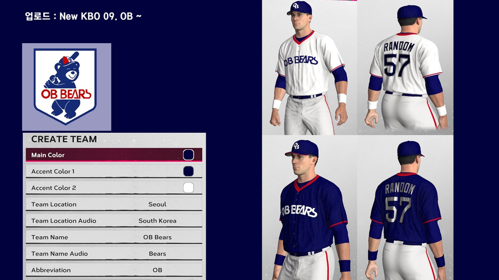Open the Accent Color 1 swatch
Image resolution: width=499 pixels, height=280 pixels.
coord(189,172)
